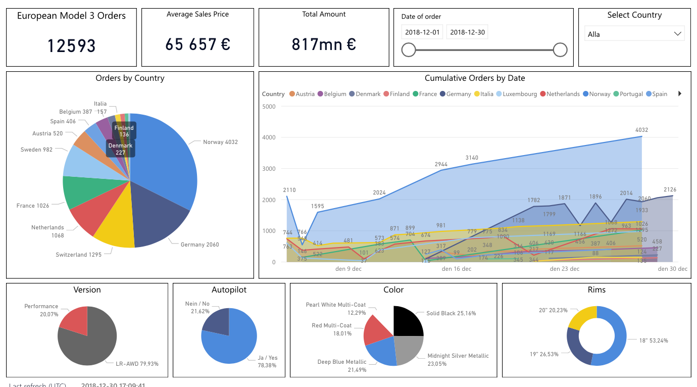
Task: Select the Germany slice in Orders by Country
Action: [157, 217]
